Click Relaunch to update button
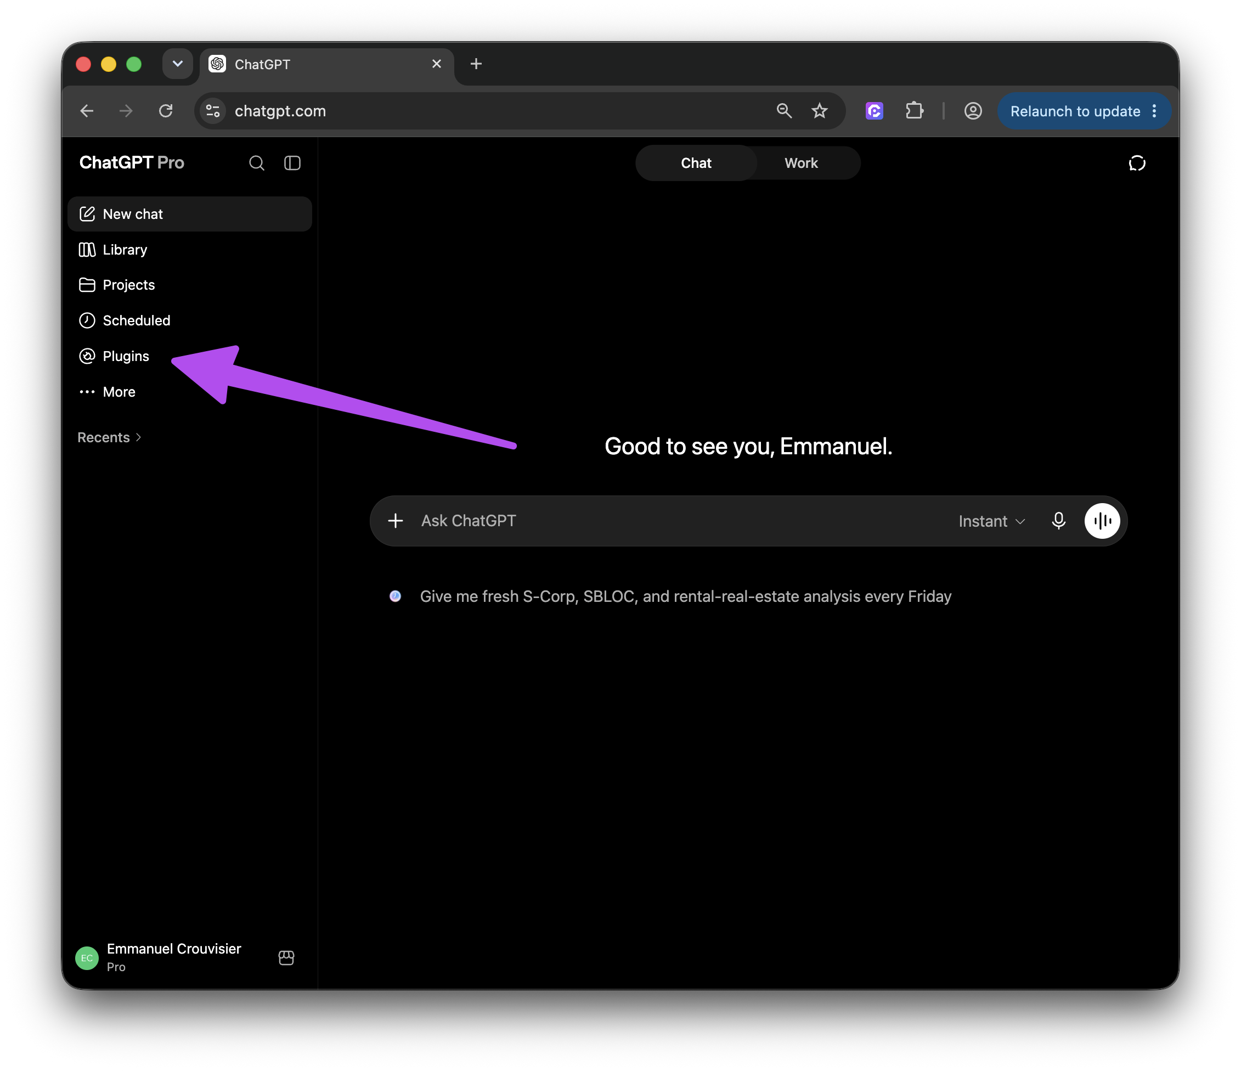This screenshot has height=1071, width=1241. [1075, 111]
